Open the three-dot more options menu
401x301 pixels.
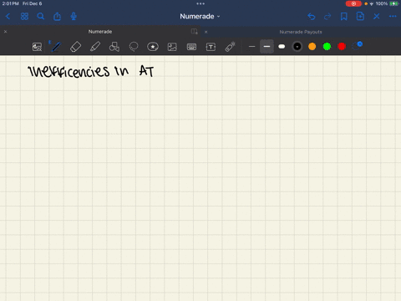point(393,17)
